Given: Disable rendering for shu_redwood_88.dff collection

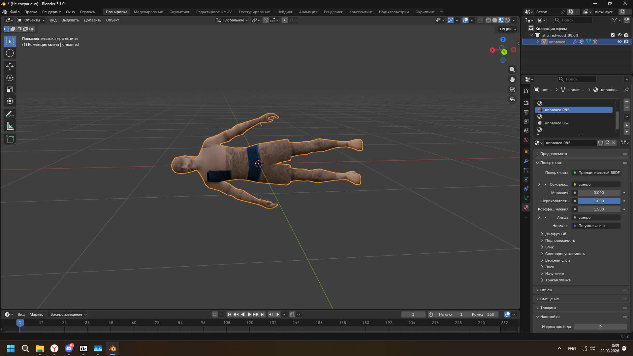Looking at the screenshot, I should (x=626, y=35).
